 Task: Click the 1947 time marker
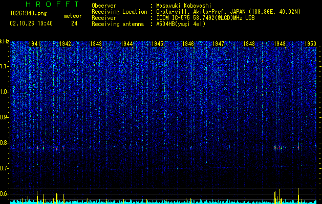click(218, 43)
